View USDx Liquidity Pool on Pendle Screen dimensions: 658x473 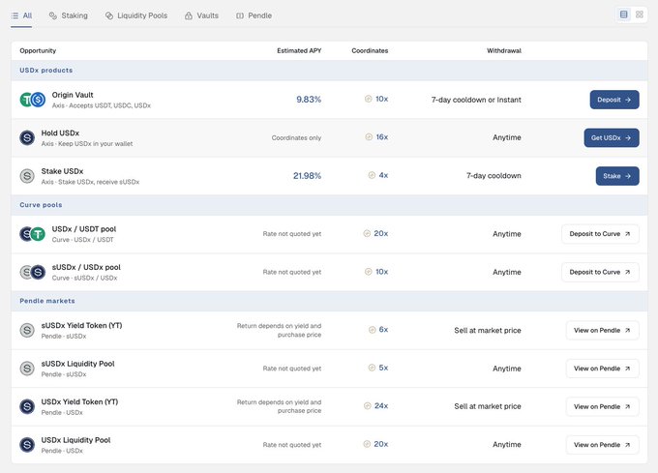(602, 445)
